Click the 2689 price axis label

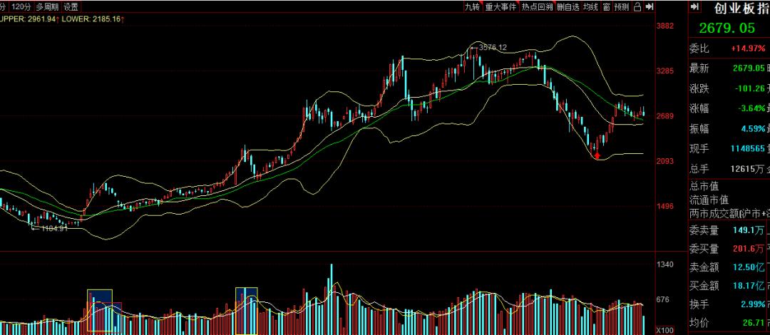(x=665, y=116)
